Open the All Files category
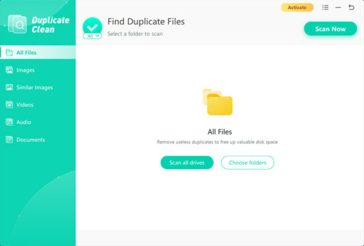This screenshot has width=364, height=246. click(38, 53)
